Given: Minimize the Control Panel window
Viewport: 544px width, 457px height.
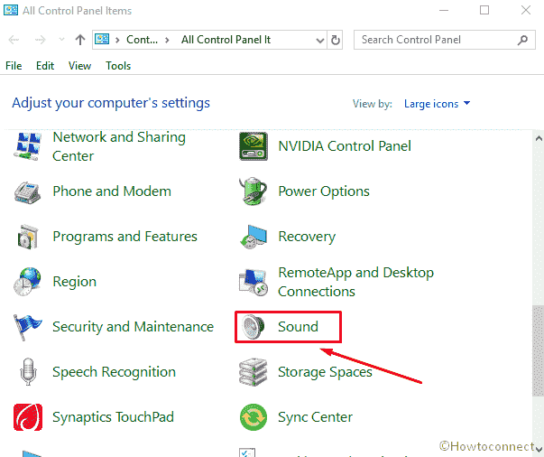Looking at the screenshot, I should pos(444,10).
